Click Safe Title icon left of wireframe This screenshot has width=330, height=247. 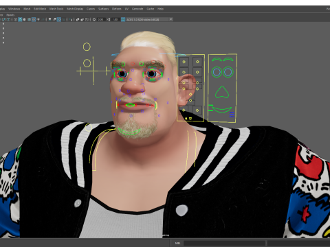click(8, 19)
